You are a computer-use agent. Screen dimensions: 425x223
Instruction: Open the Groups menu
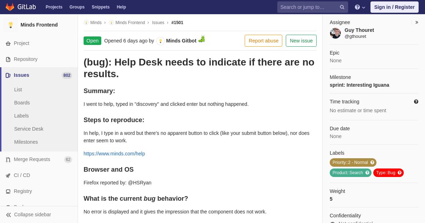(x=77, y=7)
